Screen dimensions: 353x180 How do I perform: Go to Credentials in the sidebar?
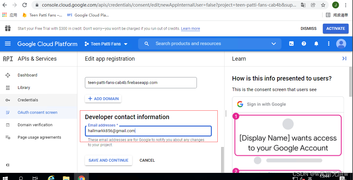tap(28, 100)
